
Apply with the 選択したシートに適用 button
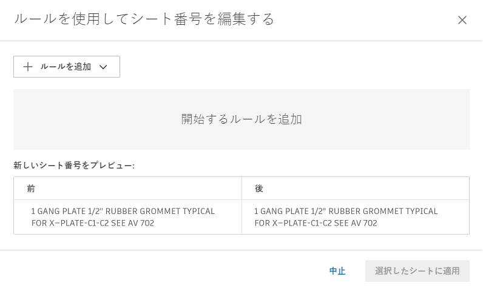coord(417,271)
